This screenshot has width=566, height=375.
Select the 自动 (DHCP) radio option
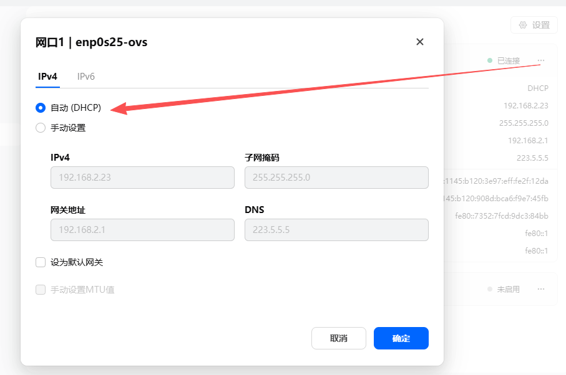pyautogui.click(x=41, y=108)
